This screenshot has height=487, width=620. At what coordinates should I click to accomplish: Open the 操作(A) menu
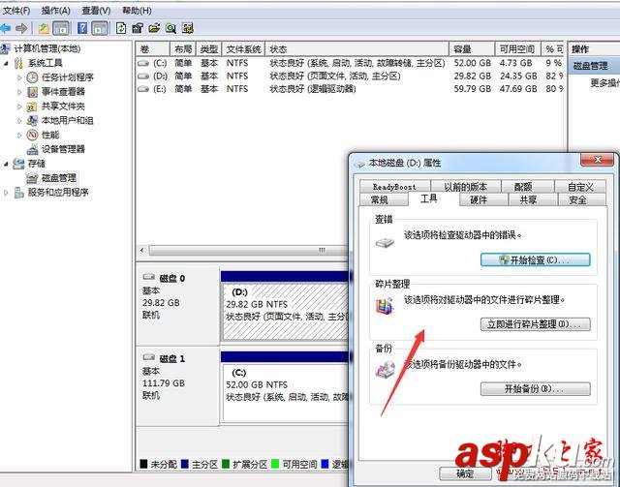pos(56,11)
